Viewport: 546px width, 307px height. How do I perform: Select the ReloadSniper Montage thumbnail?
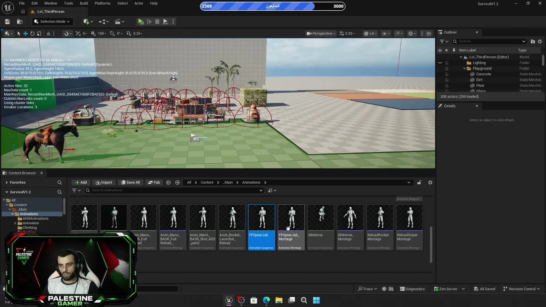409,227
